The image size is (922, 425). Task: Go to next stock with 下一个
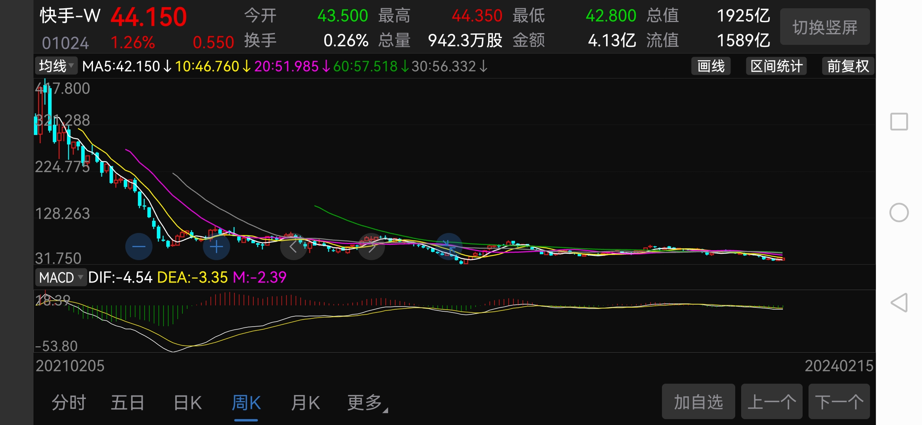840,401
